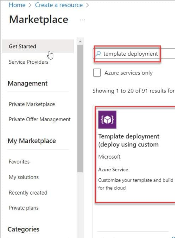Click the Management section heading
The image size is (175, 238).
coord(28,84)
